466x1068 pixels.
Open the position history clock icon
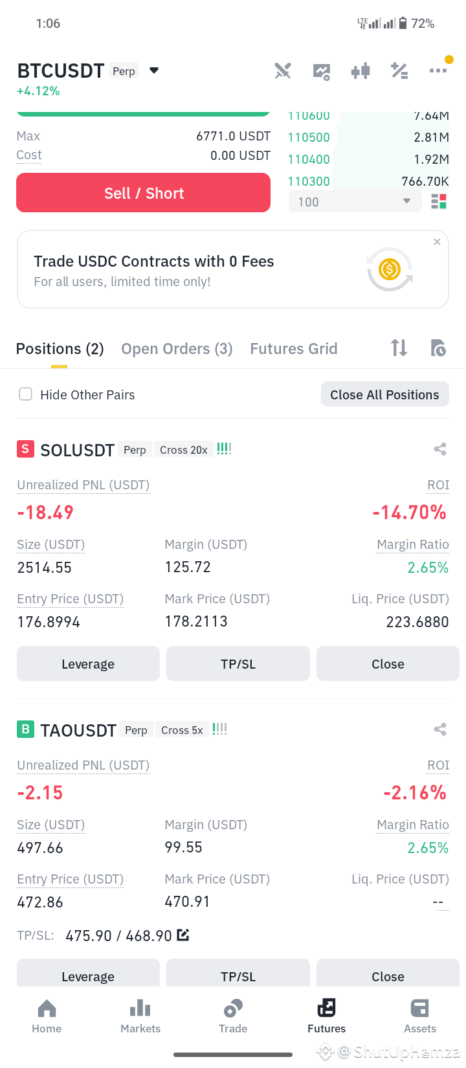tap(438, 348)
